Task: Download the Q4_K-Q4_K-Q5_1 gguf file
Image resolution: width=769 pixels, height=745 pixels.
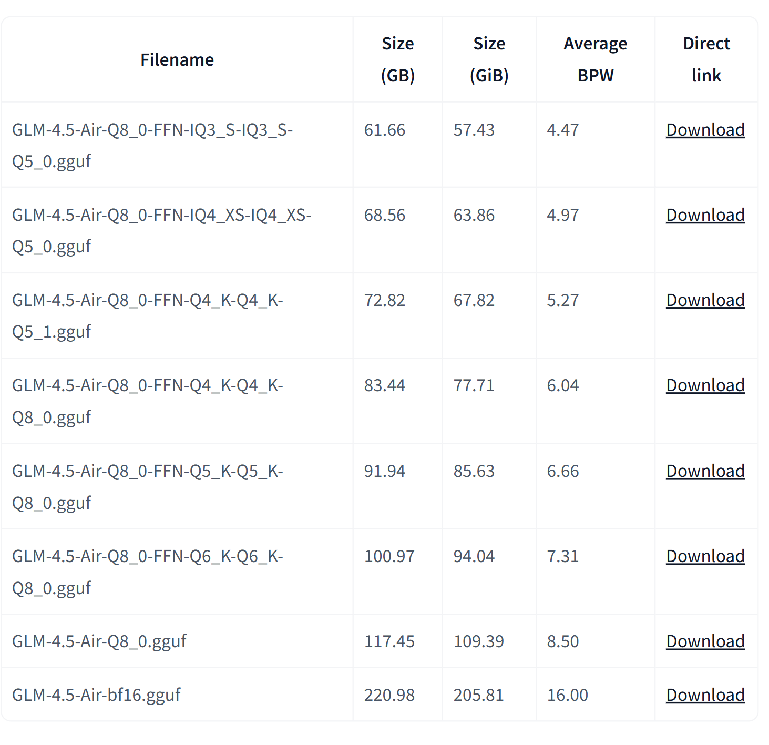Action: (705, 300)
